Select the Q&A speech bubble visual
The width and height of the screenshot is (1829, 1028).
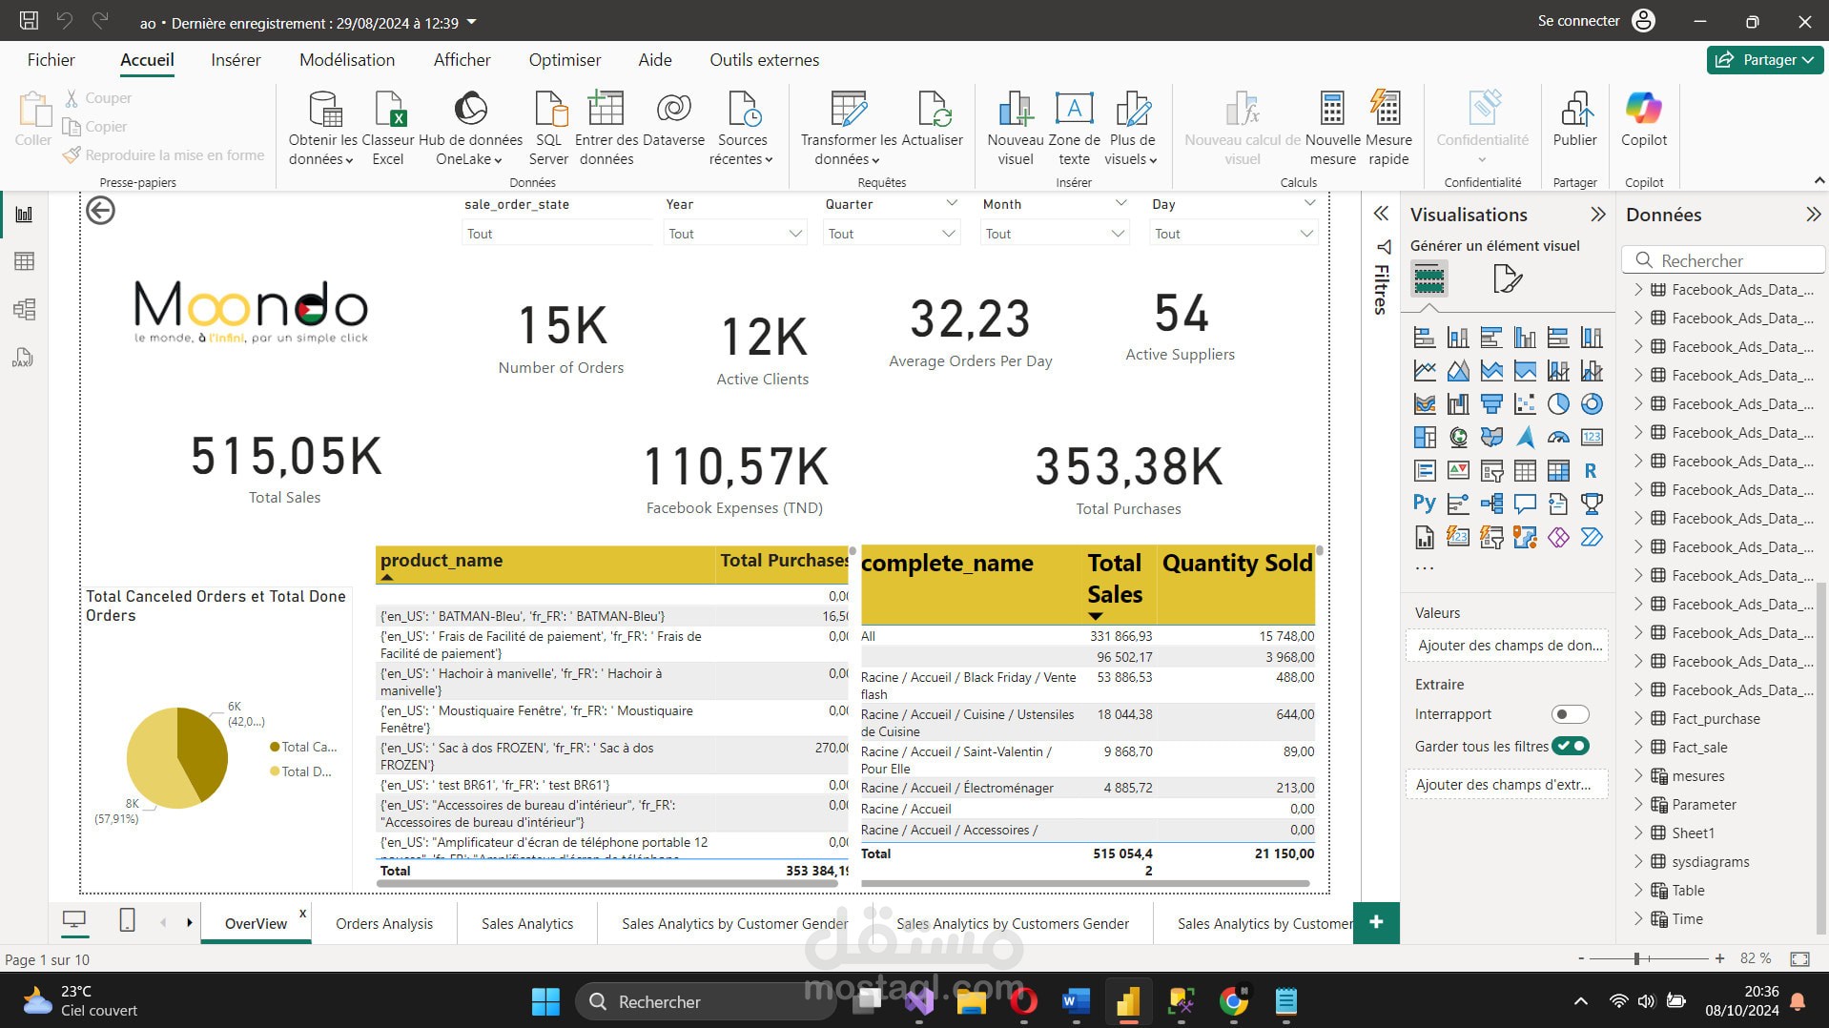(x=1525, y=504)
